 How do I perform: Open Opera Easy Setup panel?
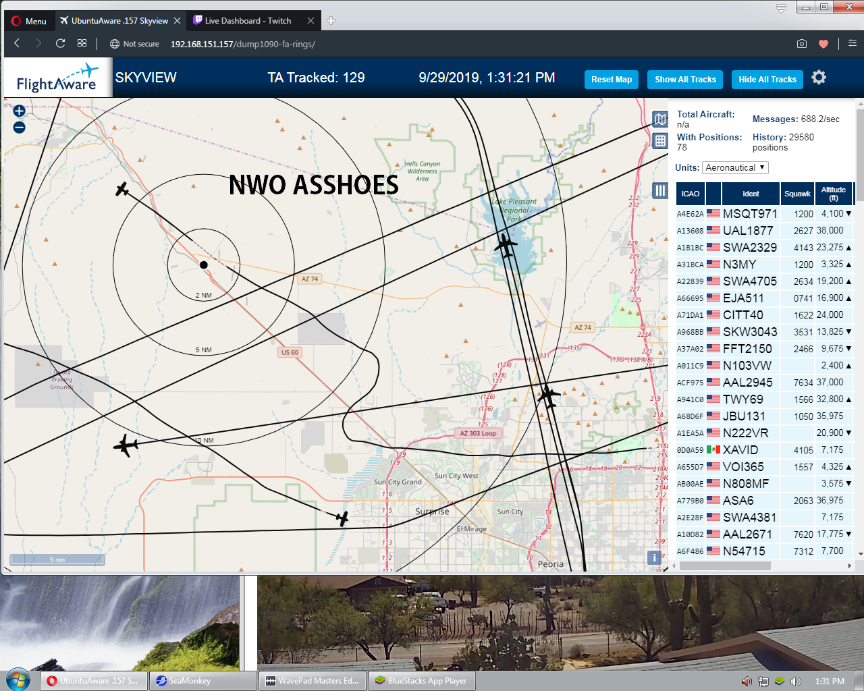click(x=852, y=43)
